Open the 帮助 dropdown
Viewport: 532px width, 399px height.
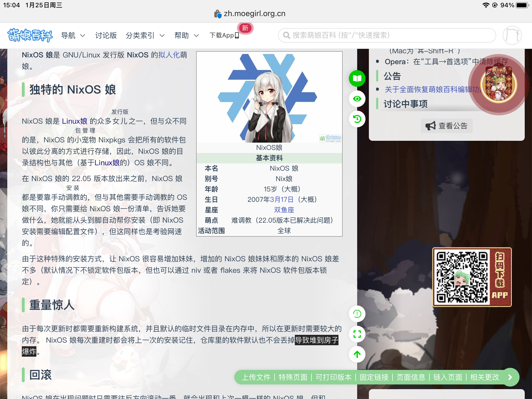click(187, 36)
